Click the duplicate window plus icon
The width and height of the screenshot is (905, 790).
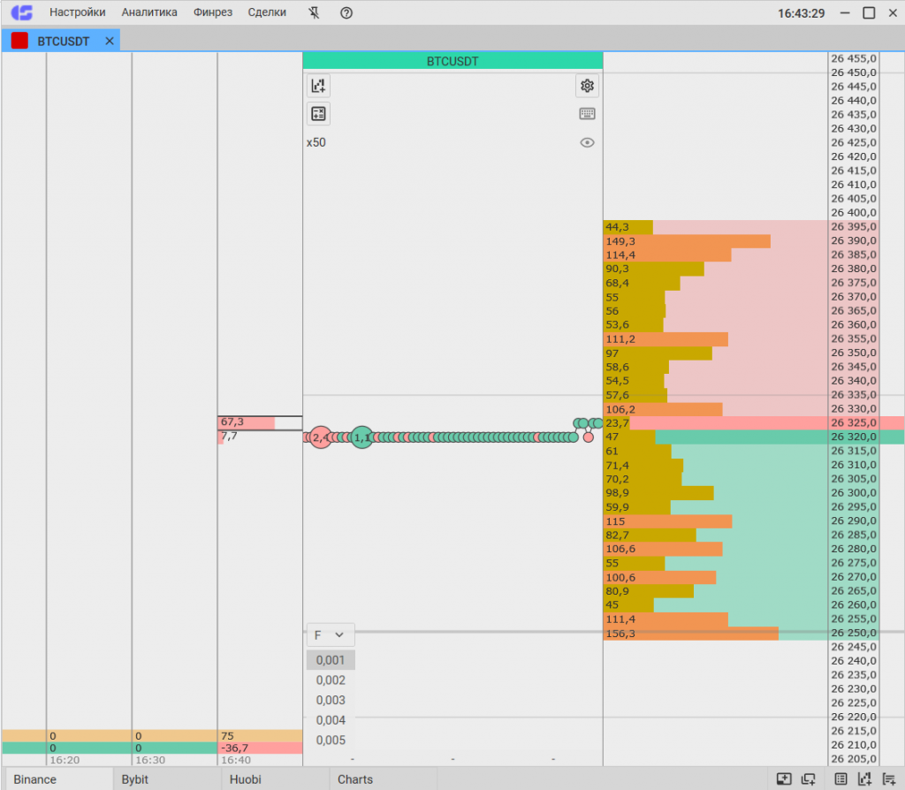point(808,779)
